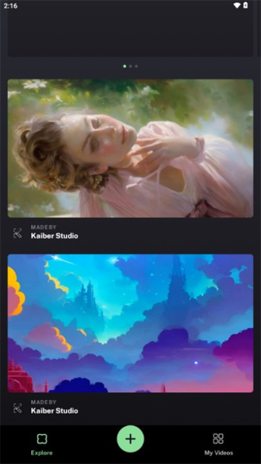Select the first green carousel page dot
The image size is (261, 464).
(125, 66)
